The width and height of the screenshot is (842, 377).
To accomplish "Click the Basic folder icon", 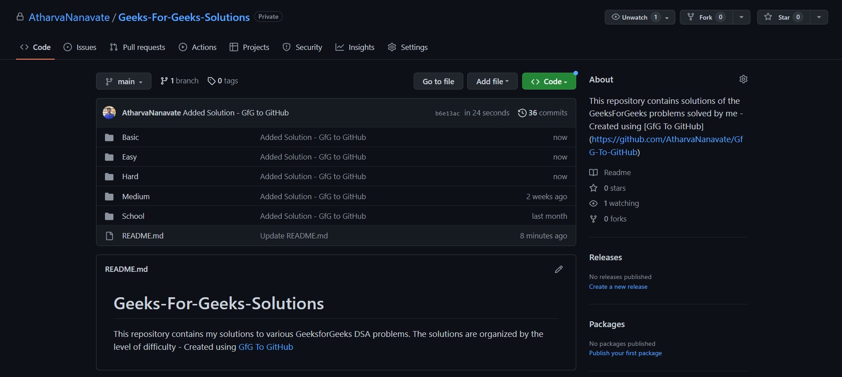I will click(109, 137).
